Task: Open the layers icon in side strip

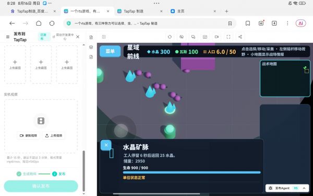Action: [x=91, y=47]
